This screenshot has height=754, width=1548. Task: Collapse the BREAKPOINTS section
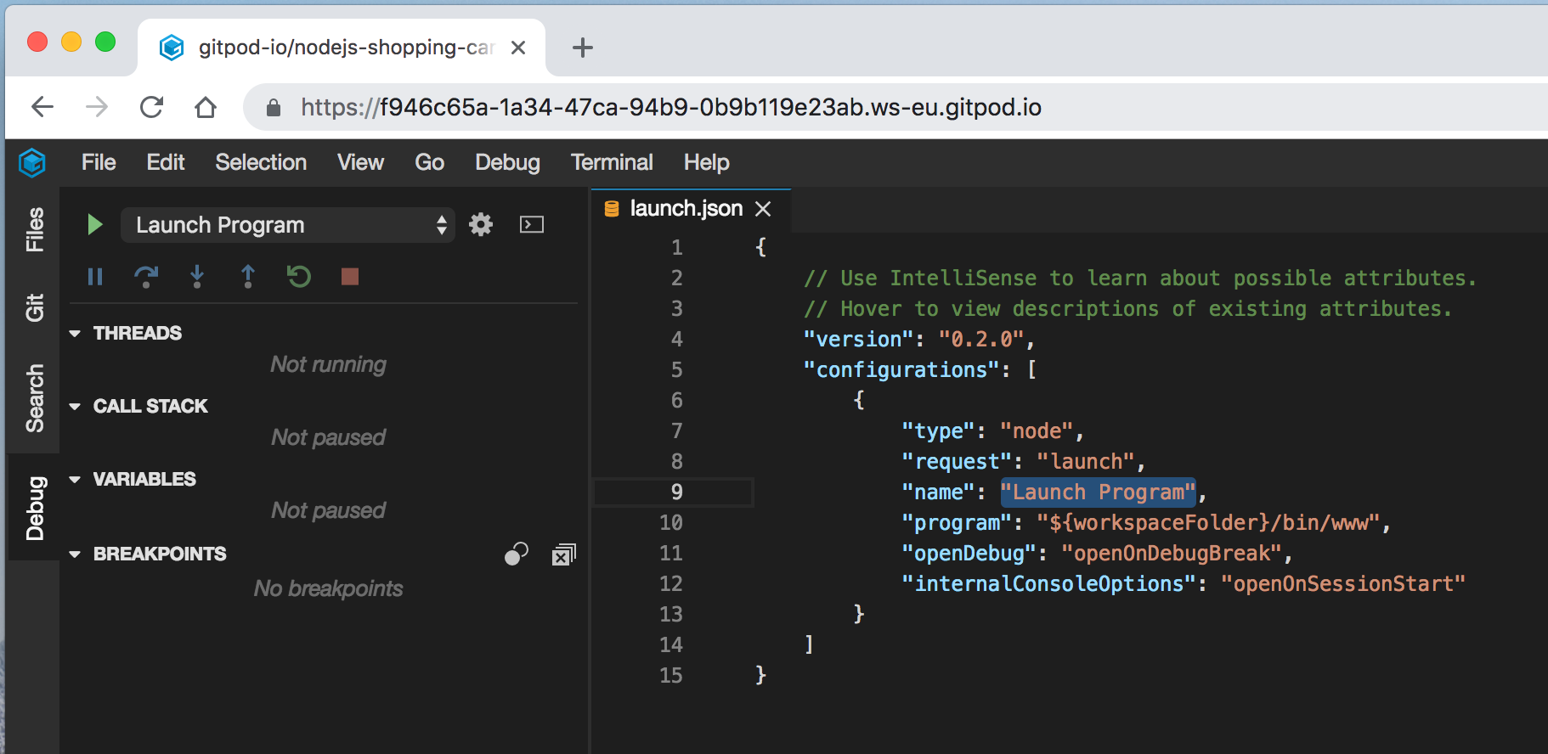[75, 554]
